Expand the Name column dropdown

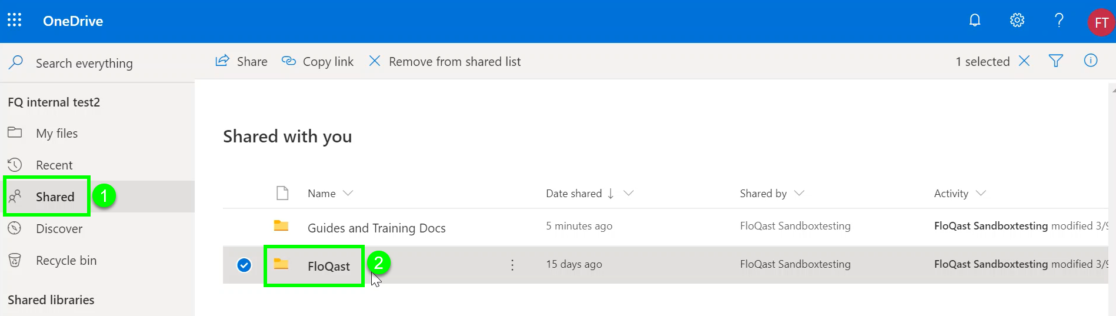(x=348, y=193)
